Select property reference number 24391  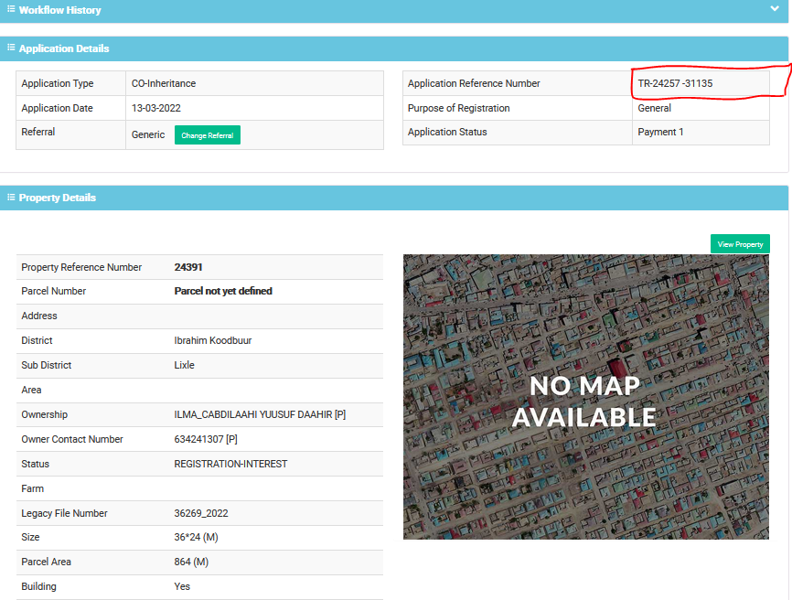click(x=188, y=267)
